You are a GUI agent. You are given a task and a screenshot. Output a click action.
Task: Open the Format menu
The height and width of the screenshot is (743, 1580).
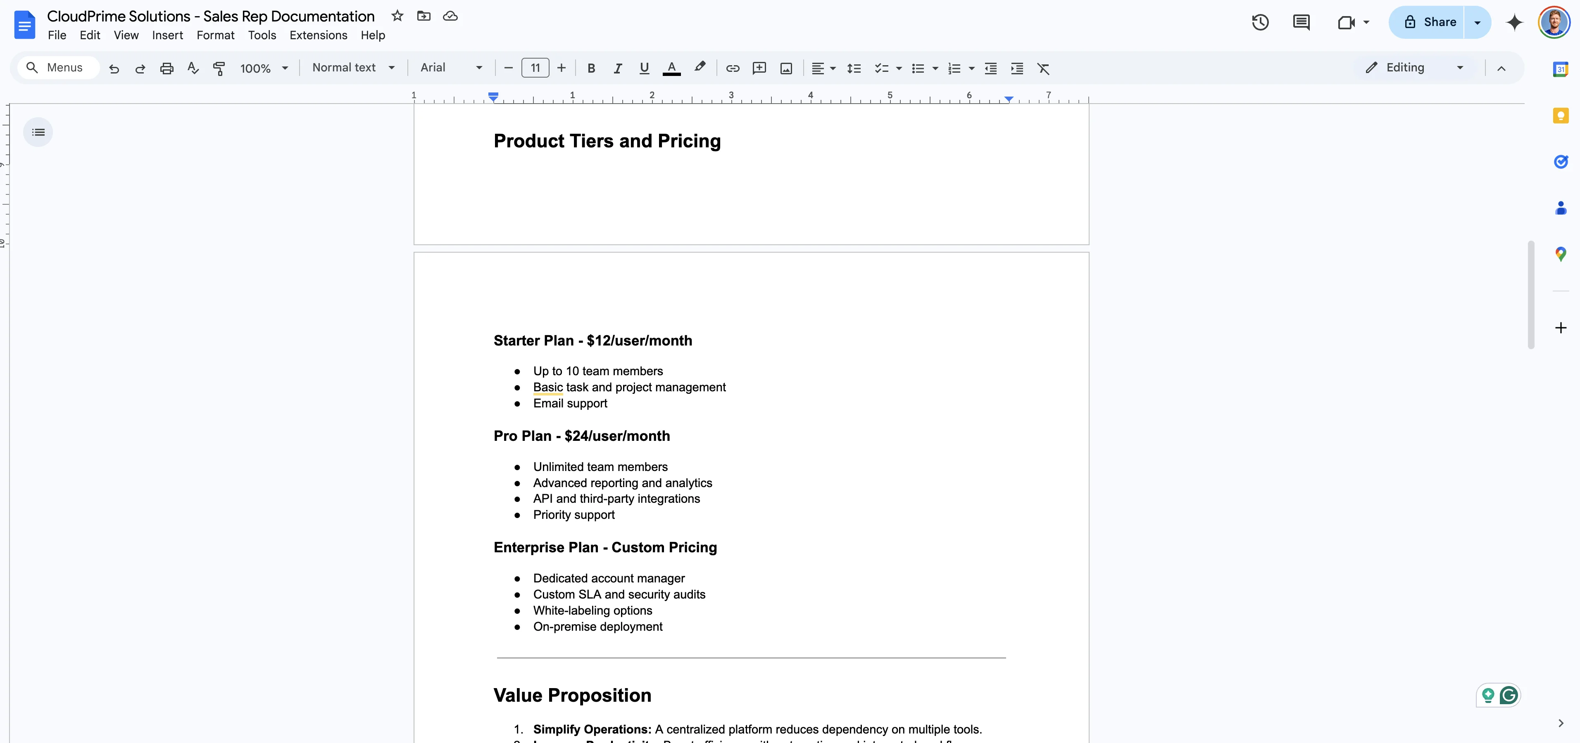[215, 35]
